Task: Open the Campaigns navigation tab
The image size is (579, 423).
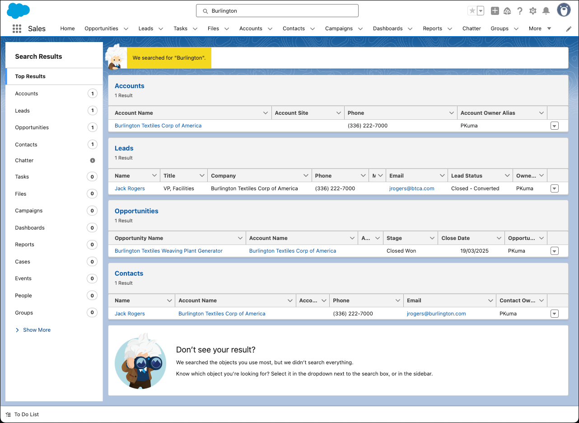Action: pyautogui.click(x=339, y=28)
